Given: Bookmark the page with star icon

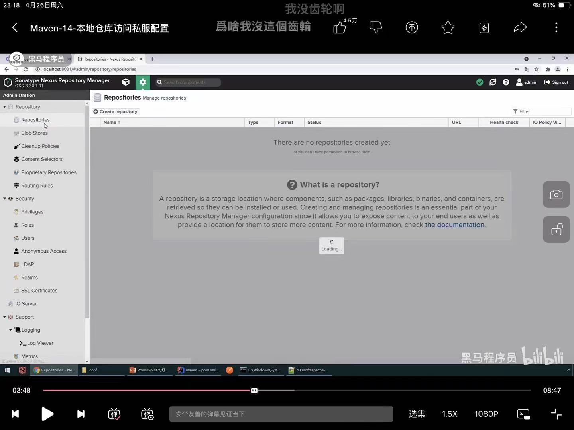Looking at the screenshot, I should [x=536, y=69].
